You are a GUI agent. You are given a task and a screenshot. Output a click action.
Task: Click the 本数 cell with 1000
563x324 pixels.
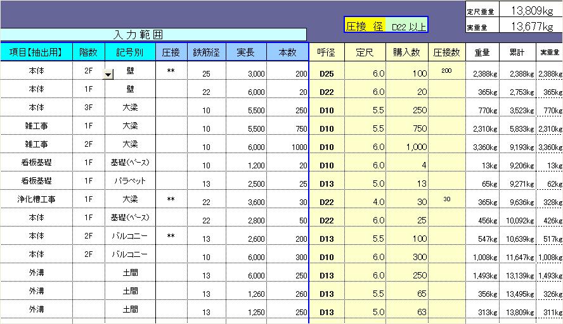point(287,144)
